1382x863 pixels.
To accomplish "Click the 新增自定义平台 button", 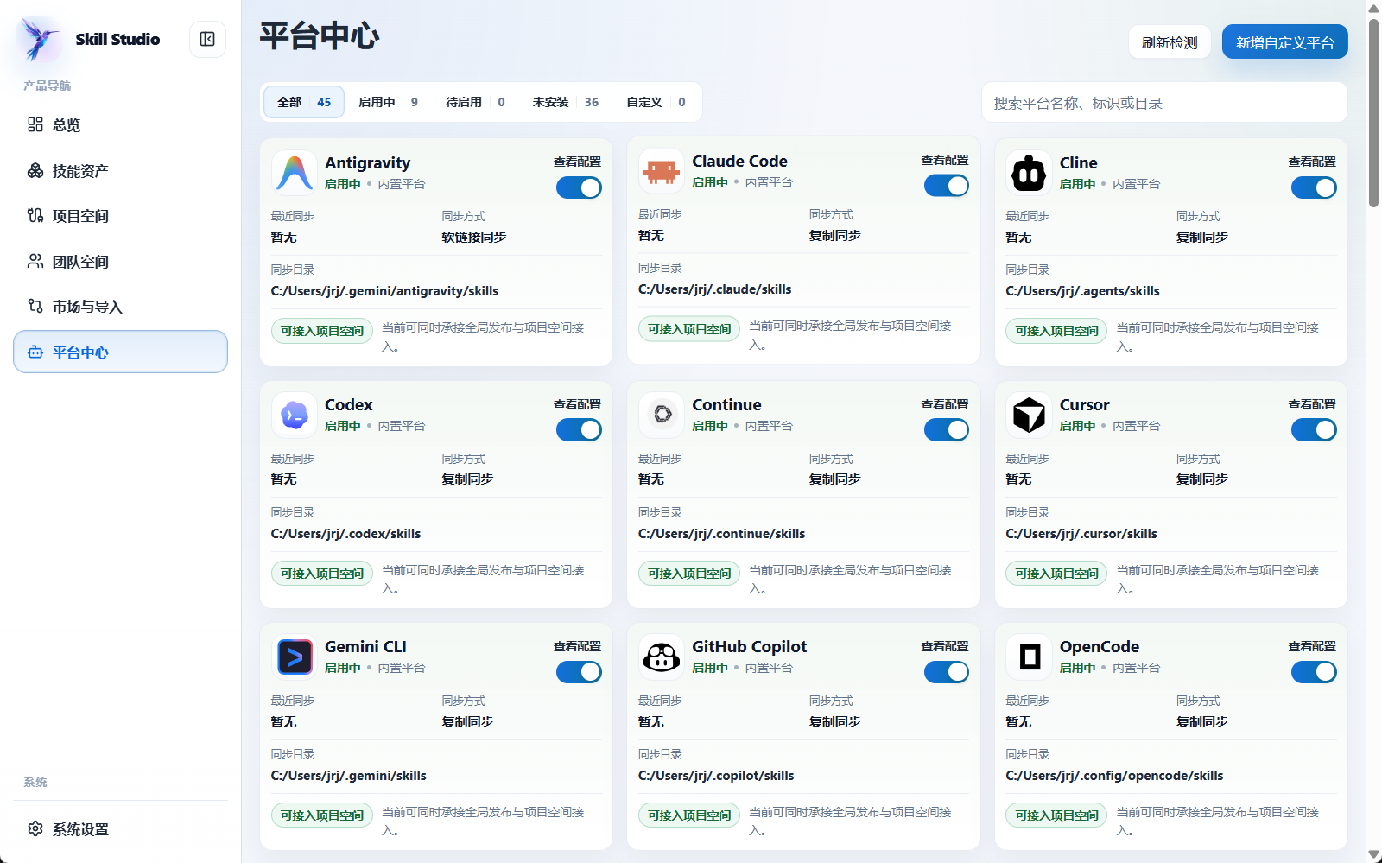I will click(1285, 42).
